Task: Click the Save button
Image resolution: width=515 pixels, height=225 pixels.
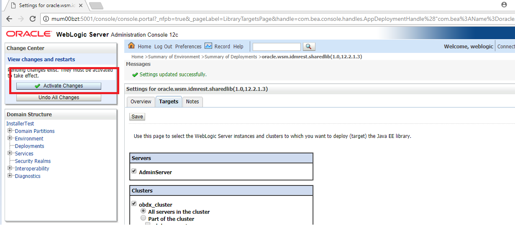Action: point(137,117)
